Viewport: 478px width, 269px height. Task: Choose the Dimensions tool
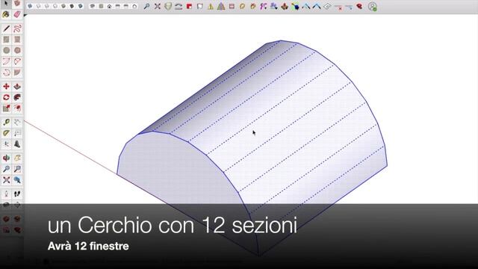(17, 123)
